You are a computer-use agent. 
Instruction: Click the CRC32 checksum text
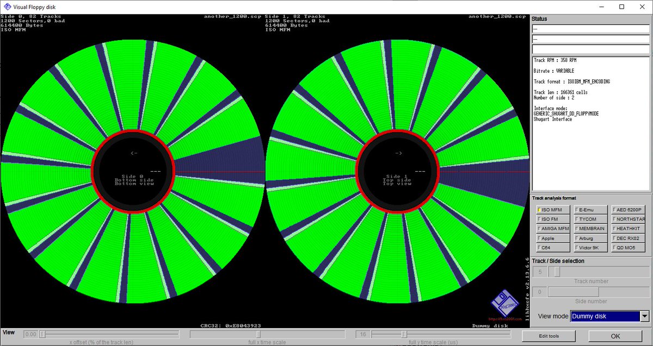[231, 326]
